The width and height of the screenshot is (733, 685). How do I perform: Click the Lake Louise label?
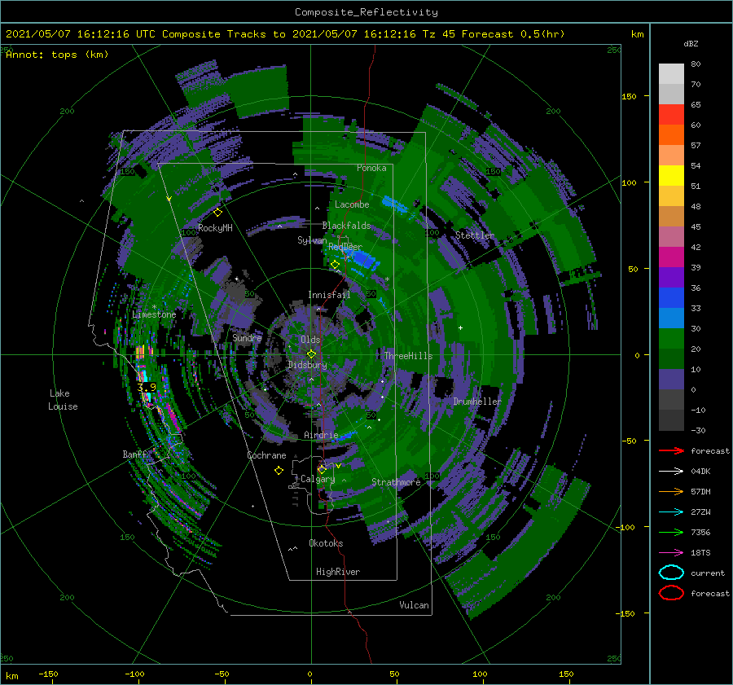coord(63,400)
